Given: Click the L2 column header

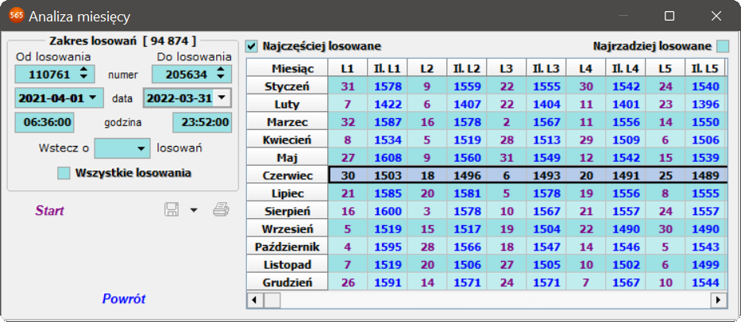Looking at the screenshot, I should pos(427,68).
